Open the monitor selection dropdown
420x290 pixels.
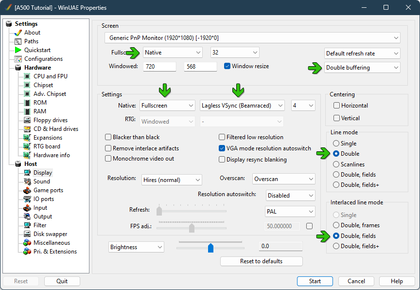[x=252, y=38]
